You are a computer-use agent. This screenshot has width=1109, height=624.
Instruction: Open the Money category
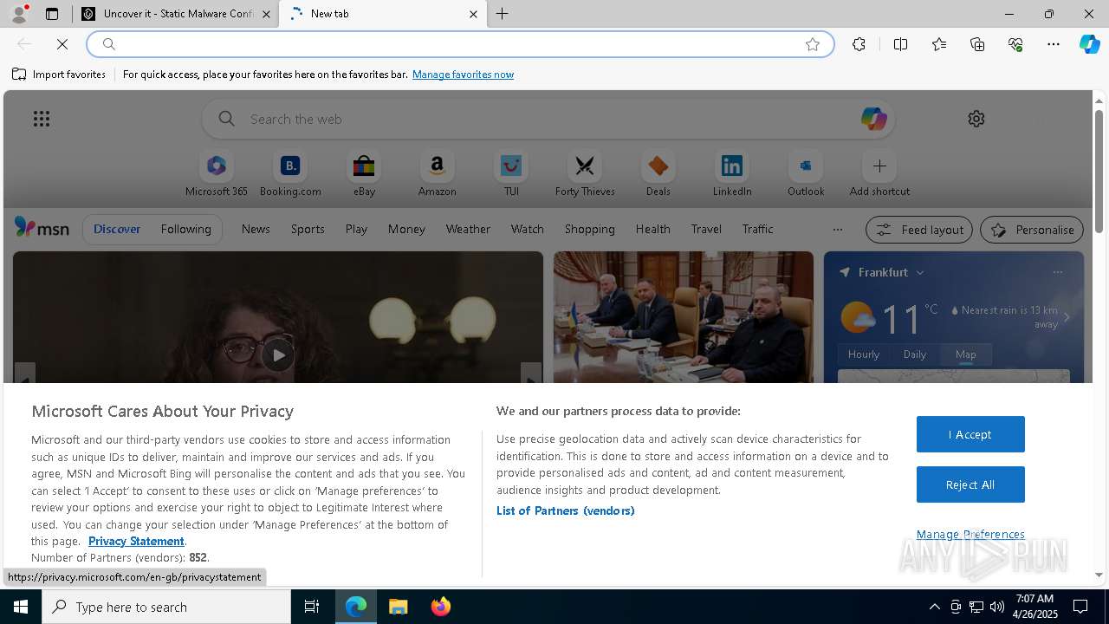(x=406, y=229)
